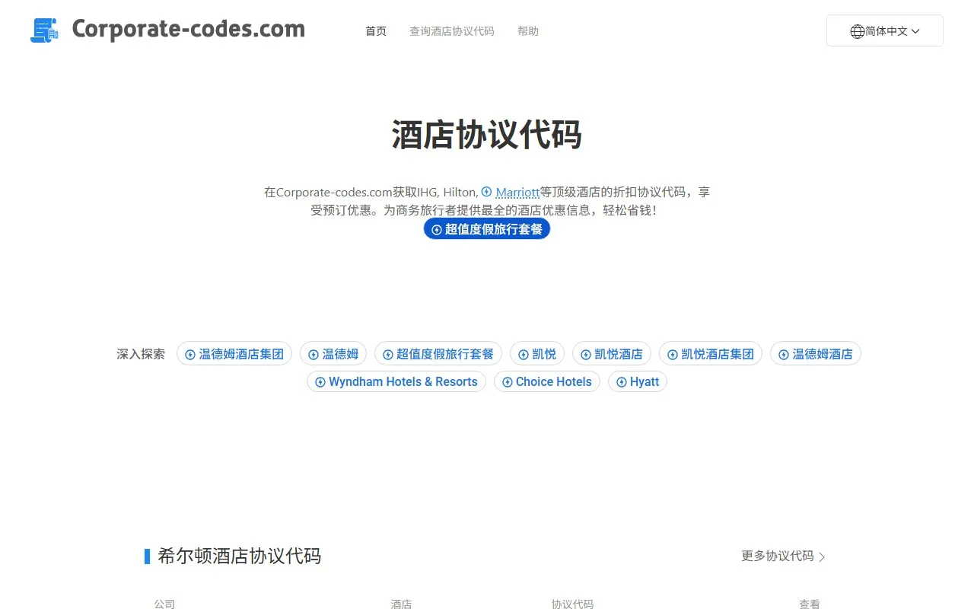The width and height of the screenshot is (974, 609).
Task: Open the 简体中文 language dropdown
Action: pos(884,30)
